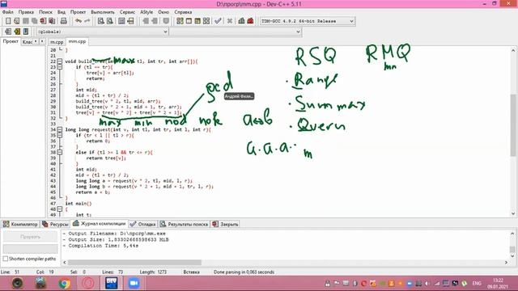This screenshot has height=291, width=518.
Task: Open the Выполнить menu
Action: (x=103, y=12)
